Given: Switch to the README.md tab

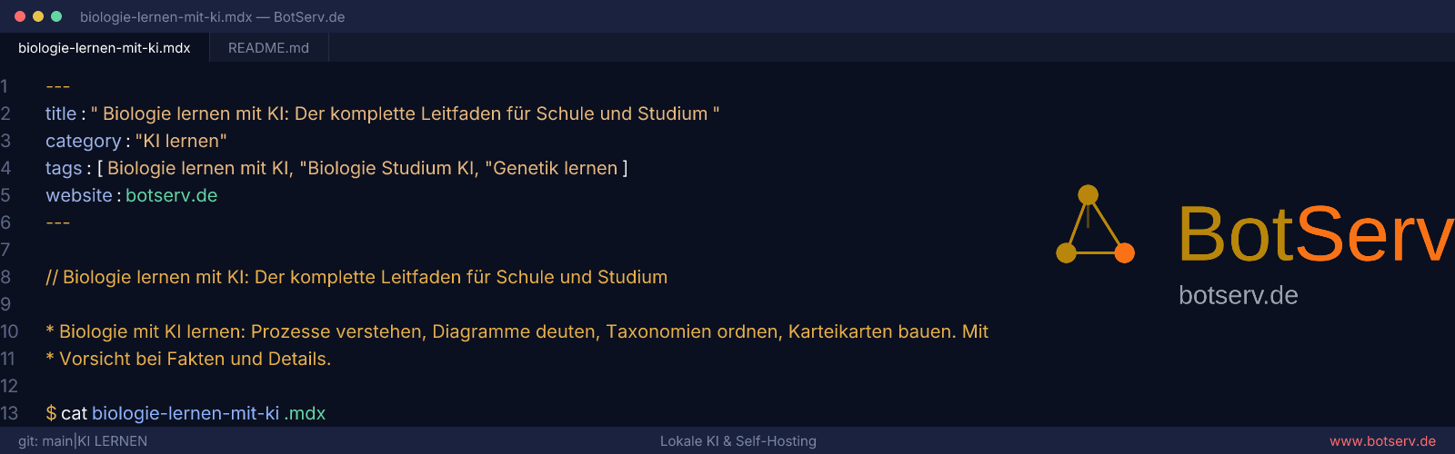Looking at the screenshot, I should (268, 47).
